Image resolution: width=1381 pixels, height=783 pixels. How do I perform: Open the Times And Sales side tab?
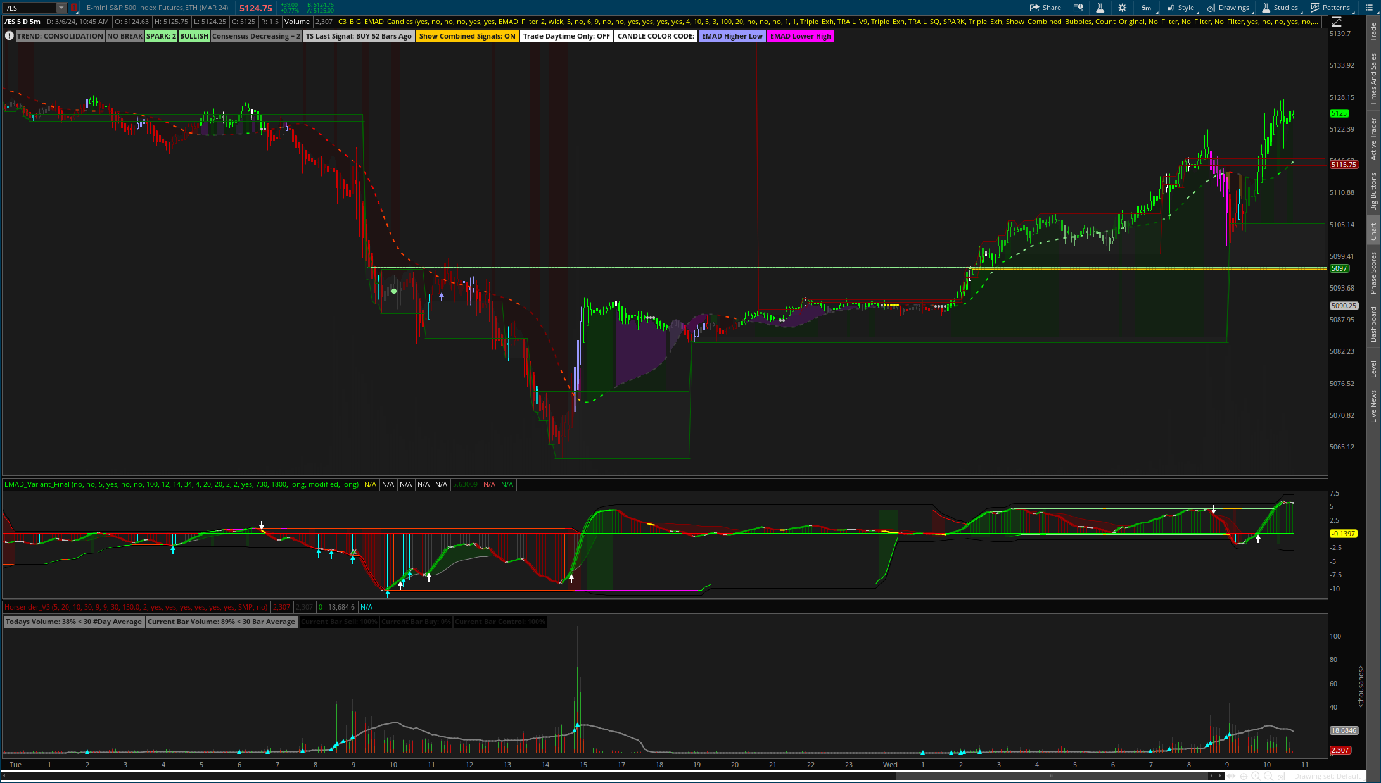click(x=1373, y=79)
